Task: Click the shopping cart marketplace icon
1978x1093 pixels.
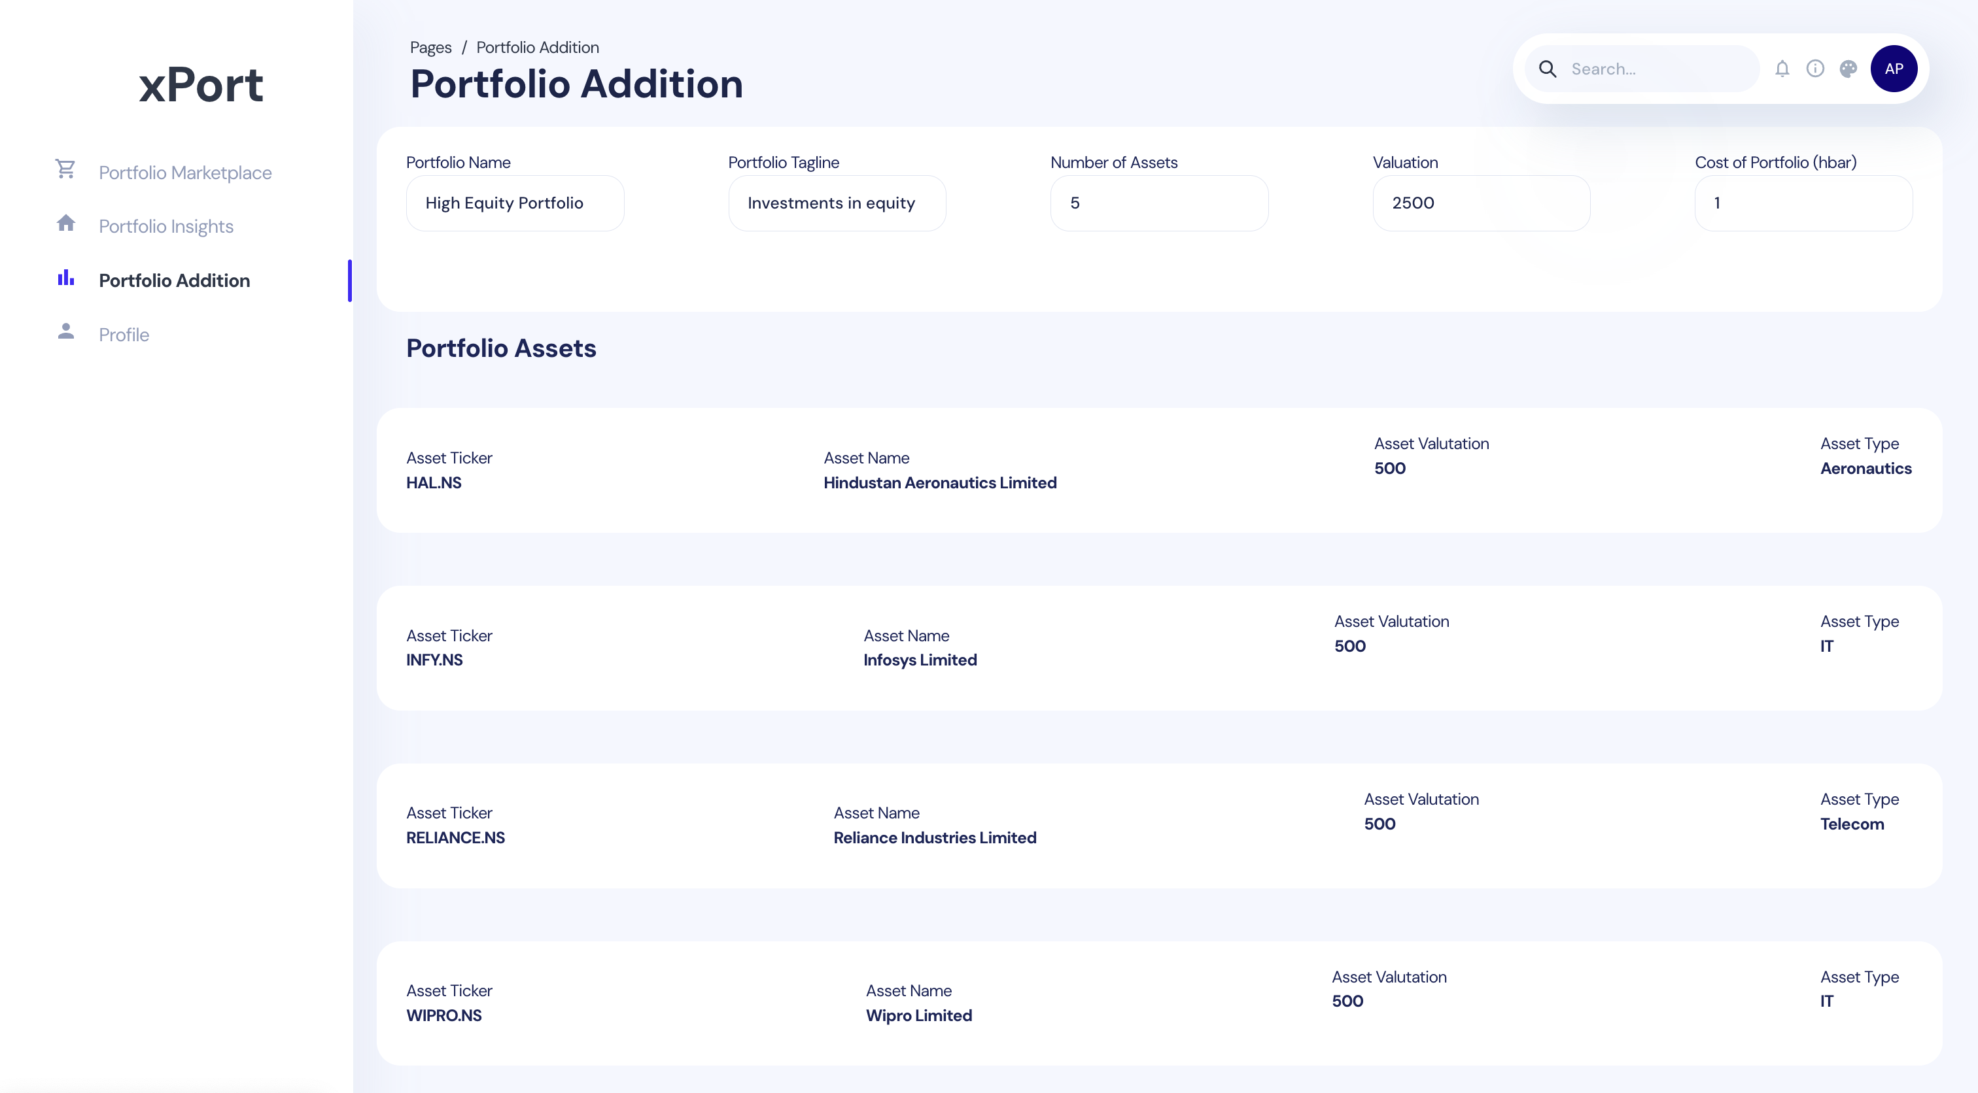Action: click(65, 169)
